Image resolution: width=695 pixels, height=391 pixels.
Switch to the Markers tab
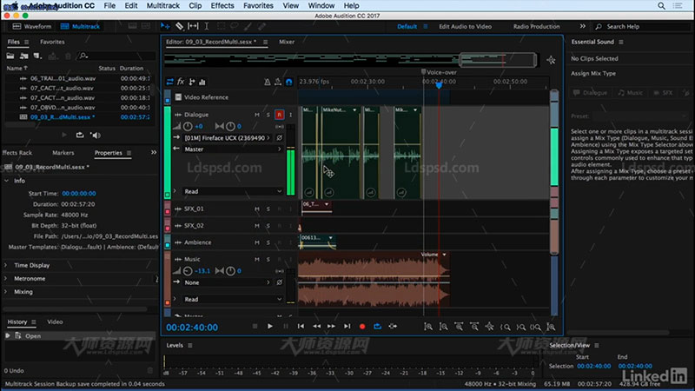(x=63, y=153)
